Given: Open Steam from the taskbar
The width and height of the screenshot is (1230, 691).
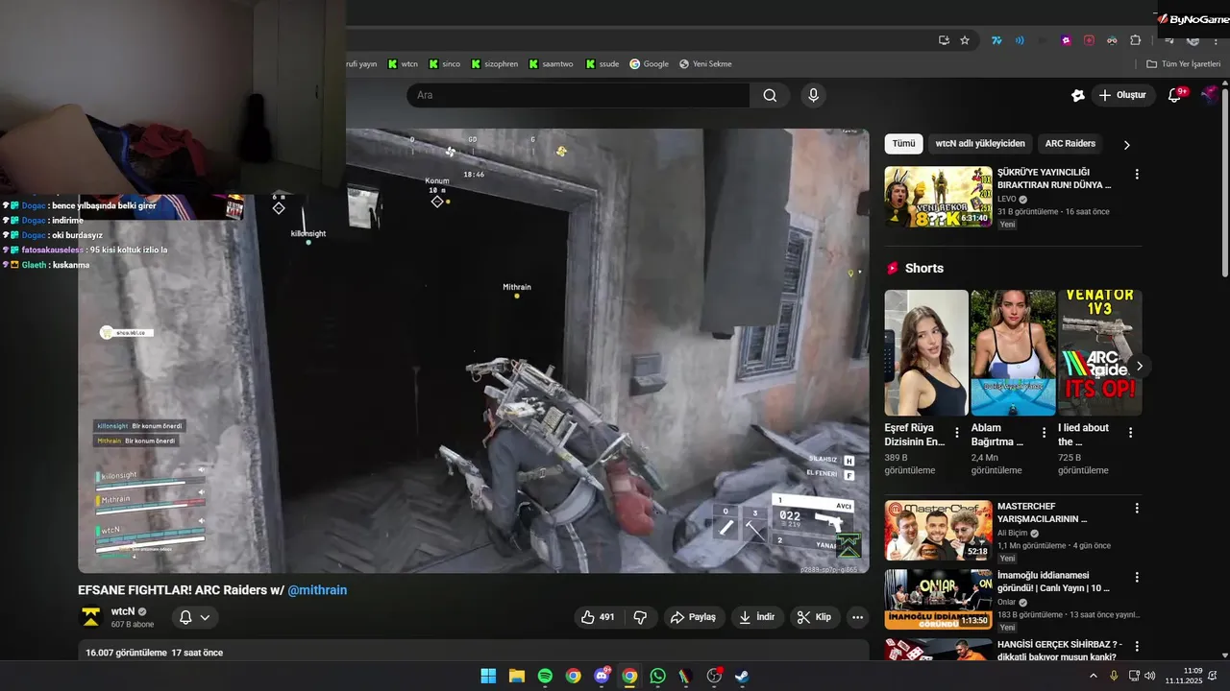Looking at the screenshot, I should tap(742, 676).
